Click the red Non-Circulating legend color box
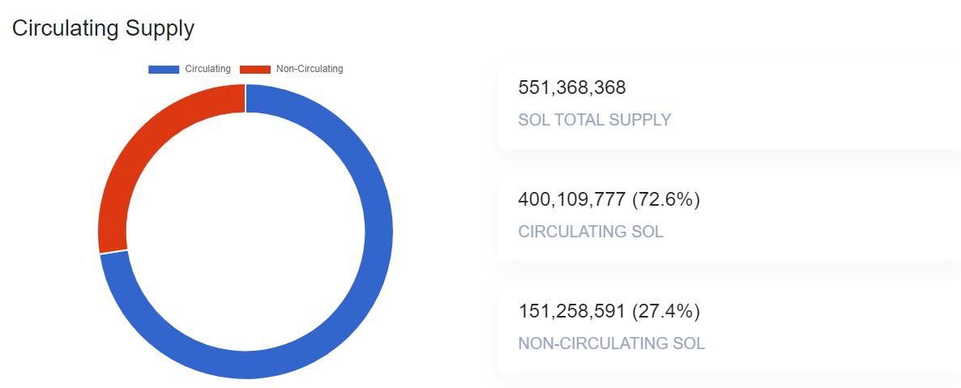The height and width of the screenshot is (388, 961). 255,70
